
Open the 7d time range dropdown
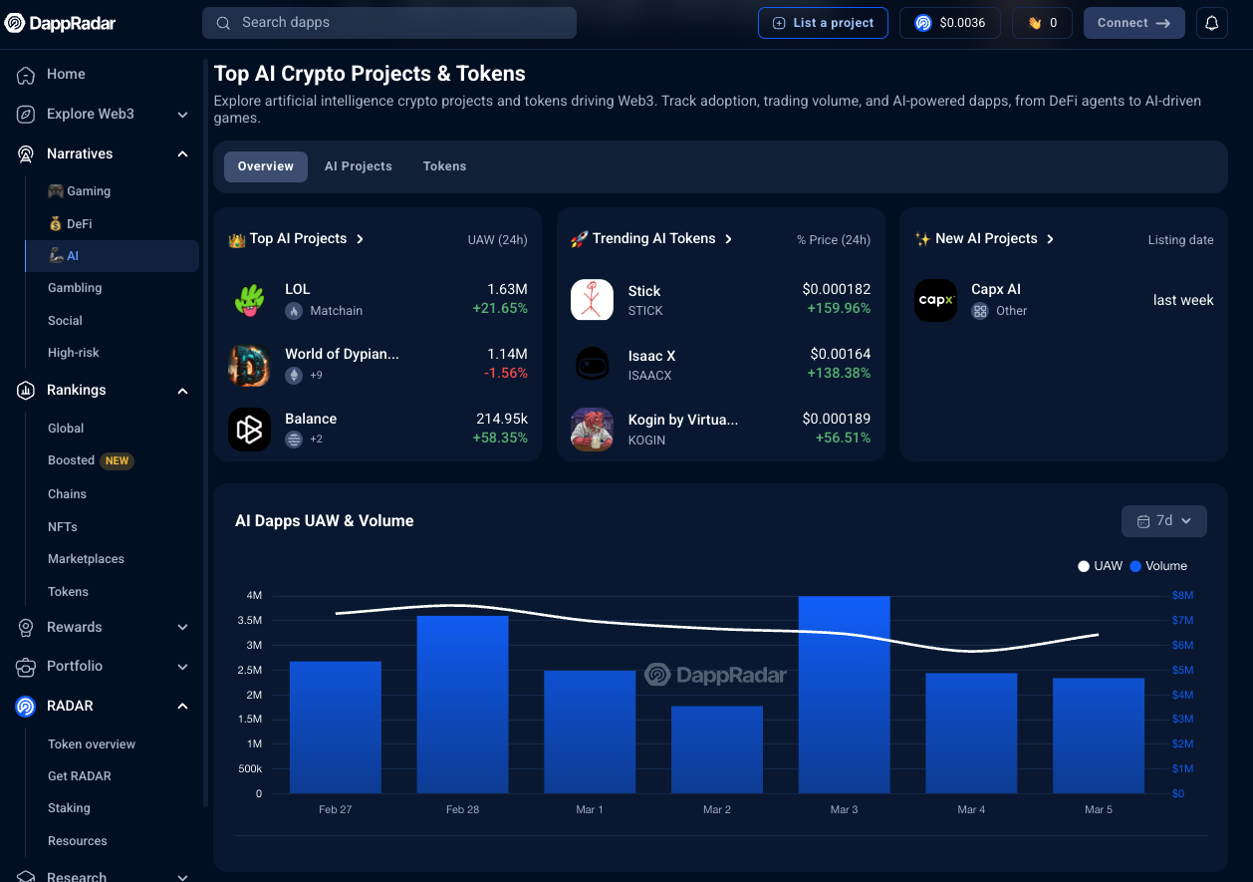(x=1163, y=521)
